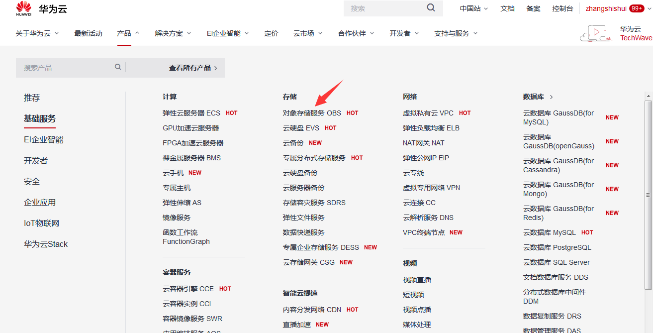Click the scrollbar up arrow
This screenshot has width=653, height=333.
[648, 96]
